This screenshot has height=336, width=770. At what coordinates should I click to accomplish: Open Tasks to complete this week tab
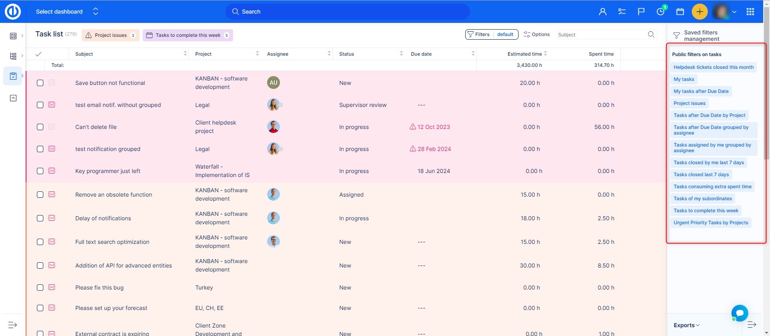pos(188,35)
